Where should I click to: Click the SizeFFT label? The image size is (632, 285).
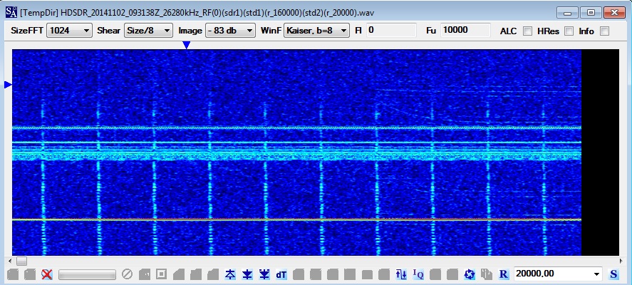(27, 31)
